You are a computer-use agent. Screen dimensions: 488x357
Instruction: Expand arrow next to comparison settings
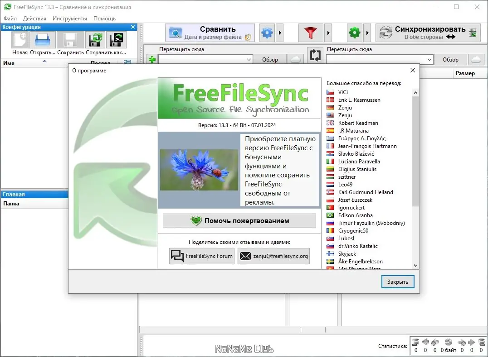tap(280, 33)
